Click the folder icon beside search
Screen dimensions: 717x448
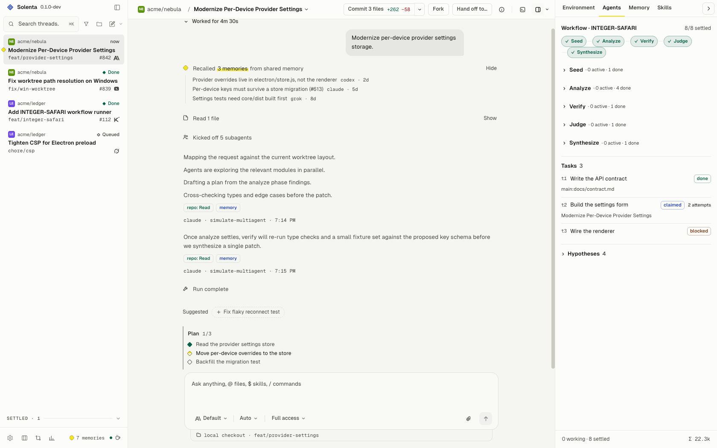coord(99,24)
